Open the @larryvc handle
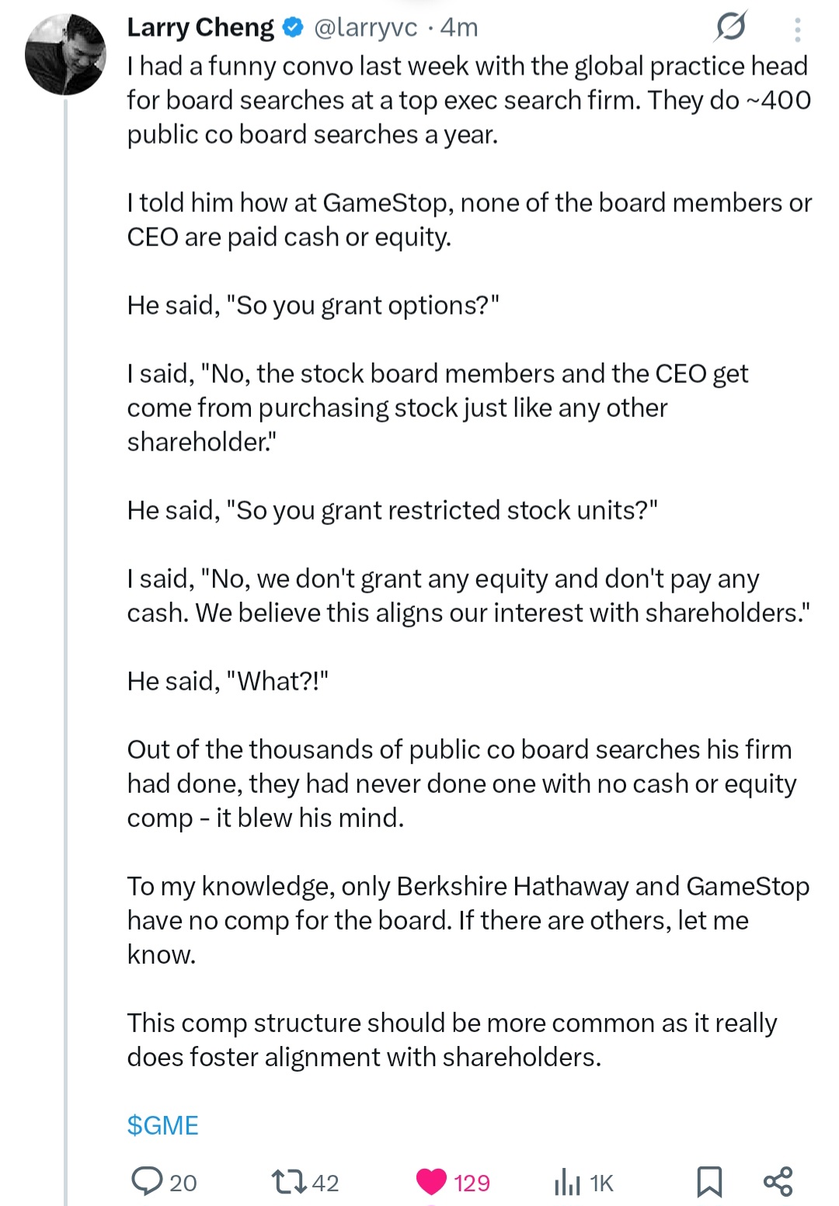This screenshot has height=1206, width=839. pyautogui.click(x=365, y=28)
